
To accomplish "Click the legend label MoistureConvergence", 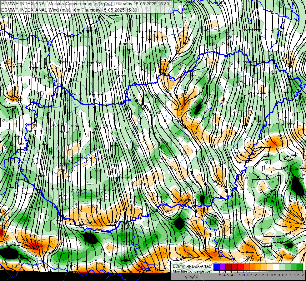I will click(192, 271).
